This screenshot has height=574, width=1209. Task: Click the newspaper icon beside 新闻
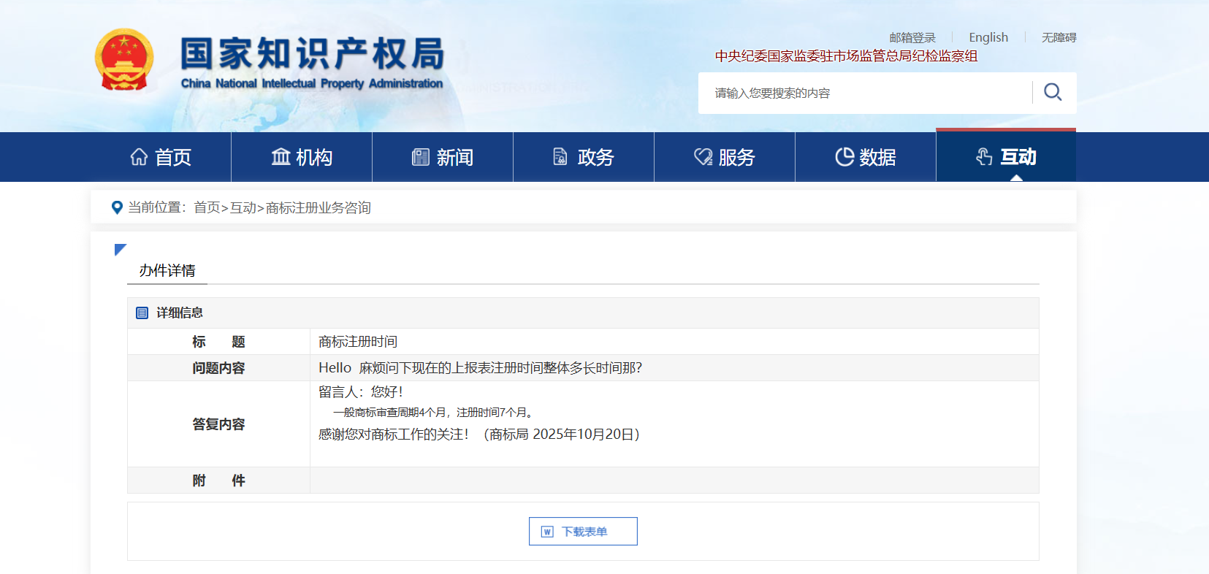(x=421, y=157)
